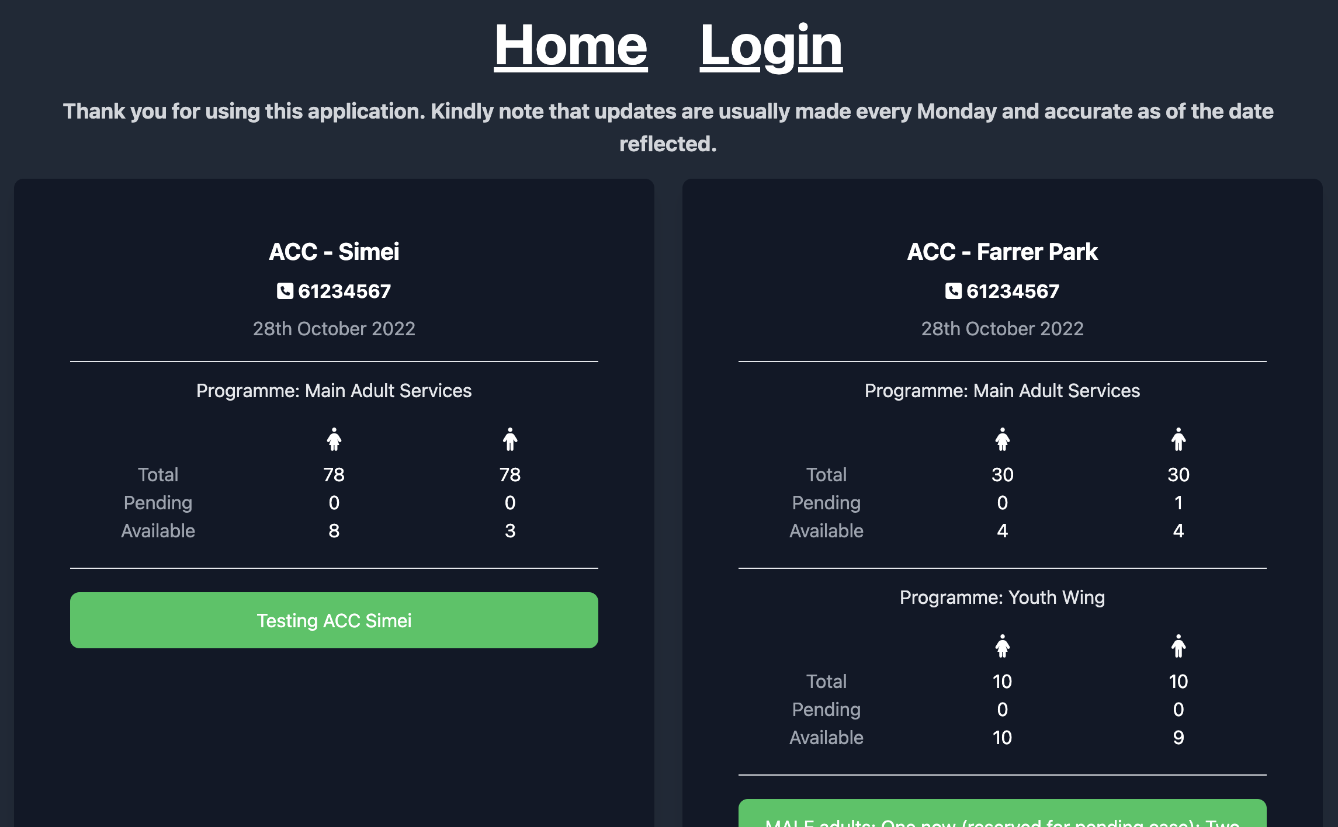1338x827 pixels.
Task: Click the phone icon under ACC - Farrer Park
Action: 953,291
